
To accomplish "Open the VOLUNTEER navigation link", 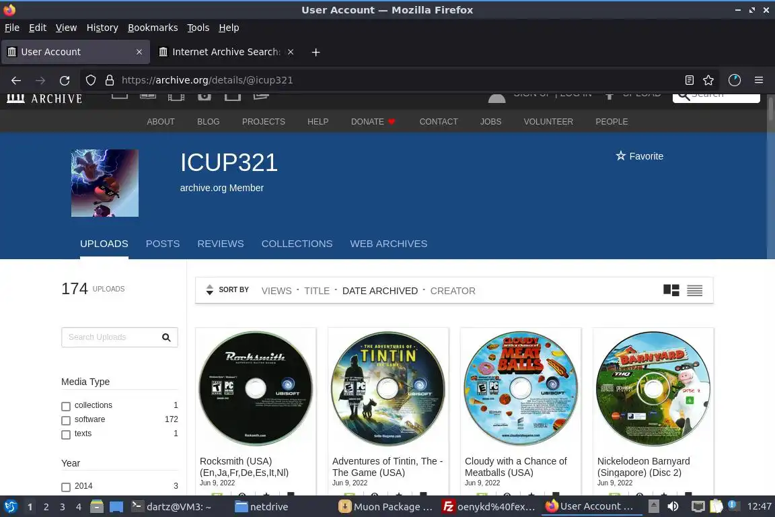I will tap(548, 122).
